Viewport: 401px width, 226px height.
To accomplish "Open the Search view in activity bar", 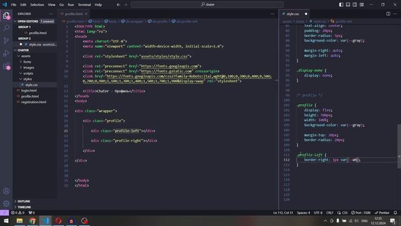I will (6, 28).
